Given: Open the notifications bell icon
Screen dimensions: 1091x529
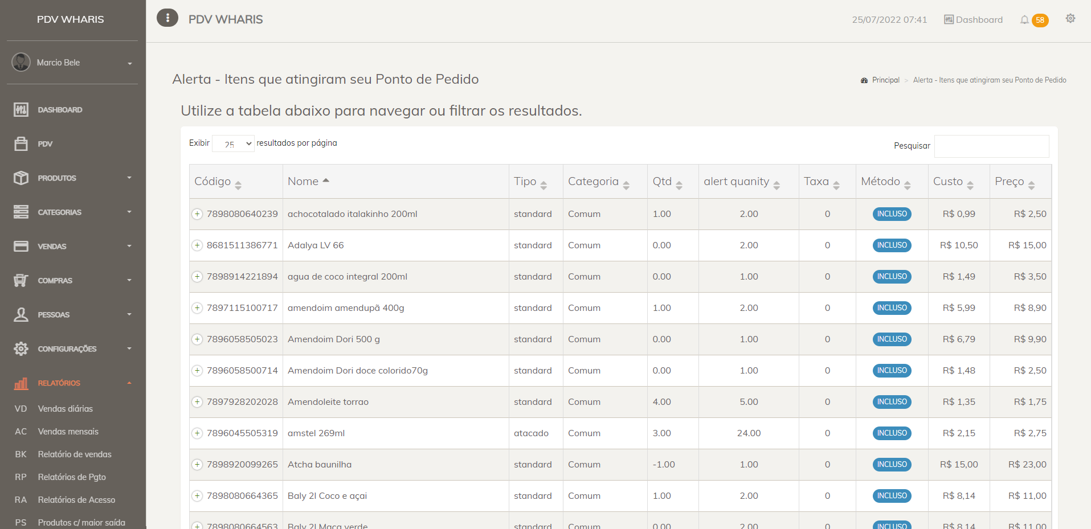Looking at the screenshot, I should coord(1024,20).
